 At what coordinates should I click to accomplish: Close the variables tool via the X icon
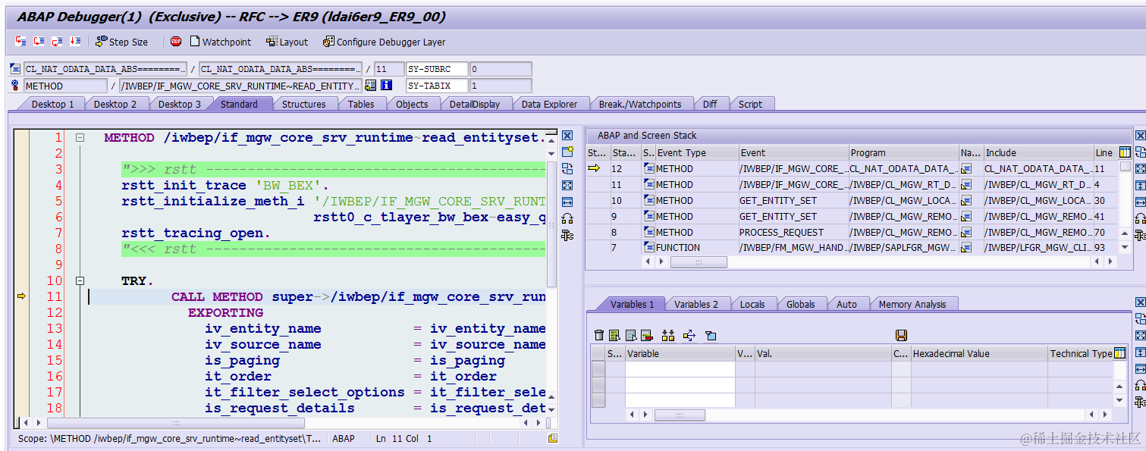pyautogui.click(x=1140, y=303)
